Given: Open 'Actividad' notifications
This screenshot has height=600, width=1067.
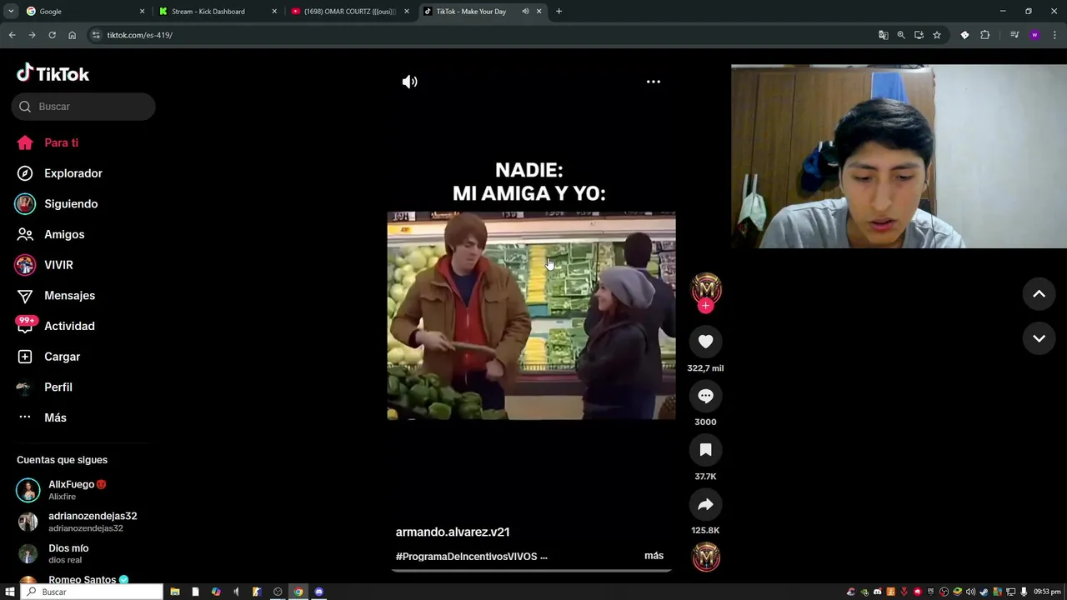Looking at the screenshot, I should click(x=56, y=326).
